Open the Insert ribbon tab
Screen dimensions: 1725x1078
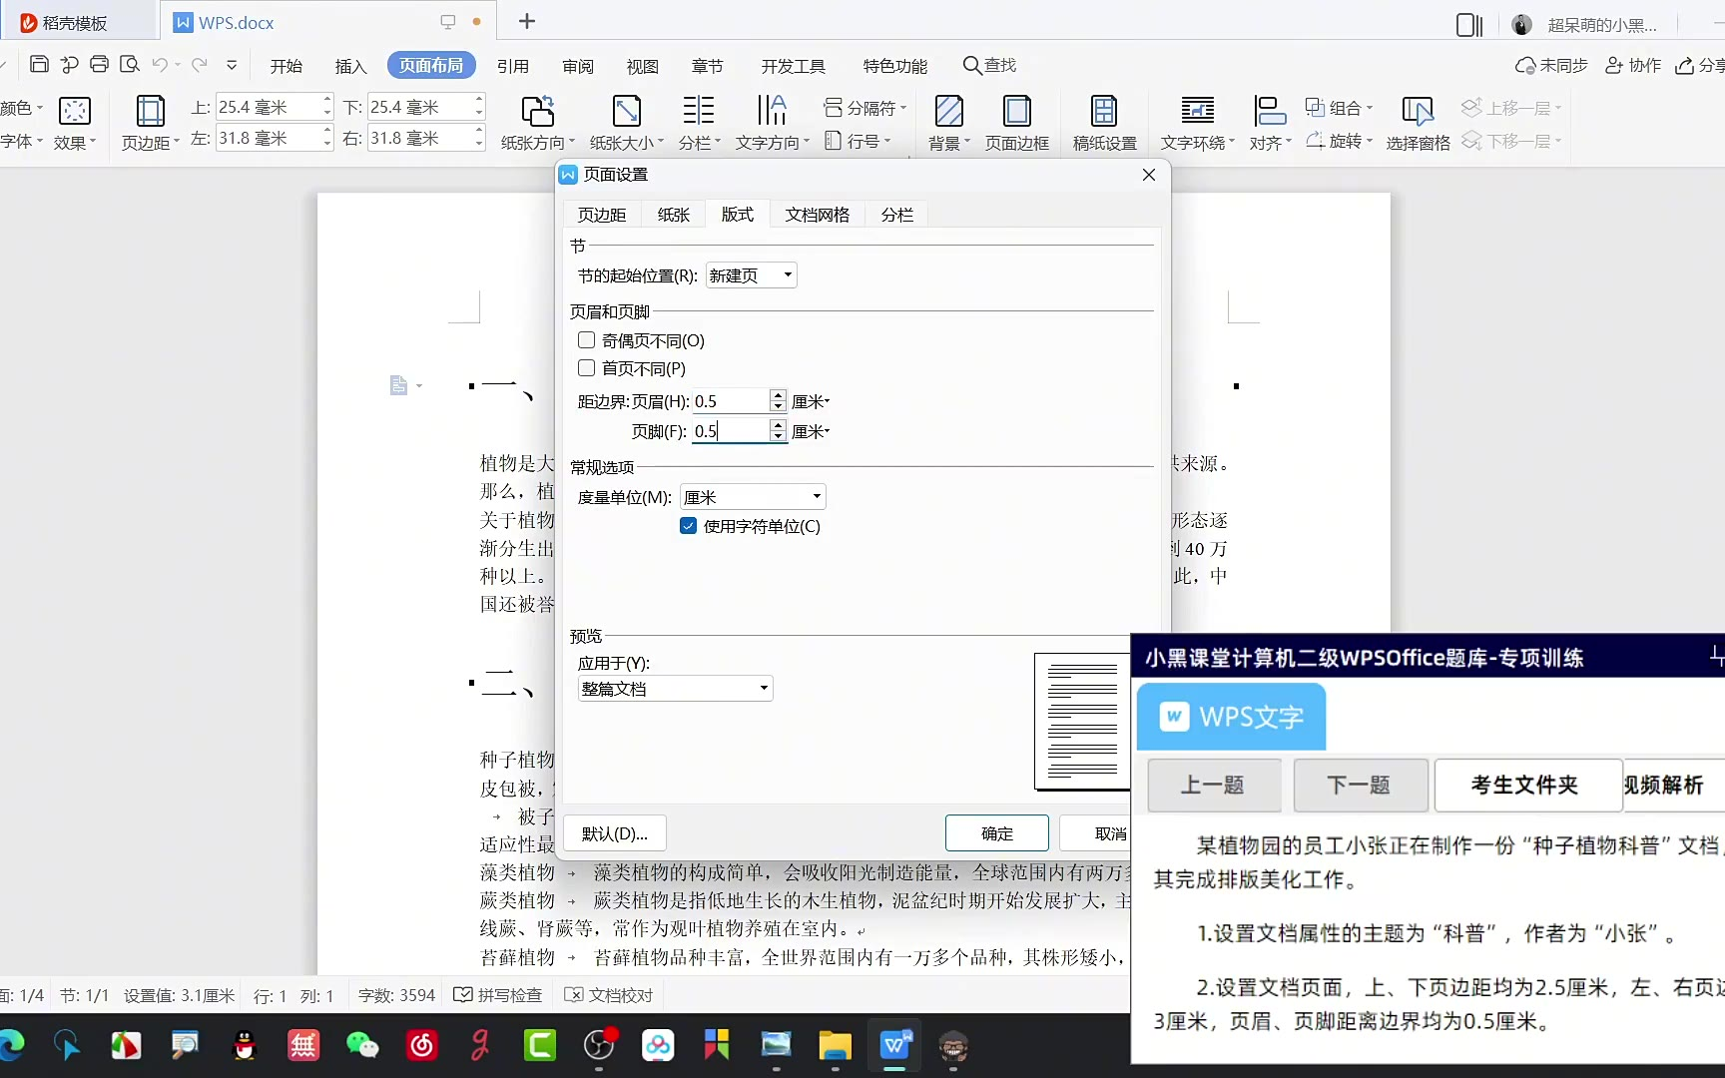pyautogui.click(x=350, y=66)
